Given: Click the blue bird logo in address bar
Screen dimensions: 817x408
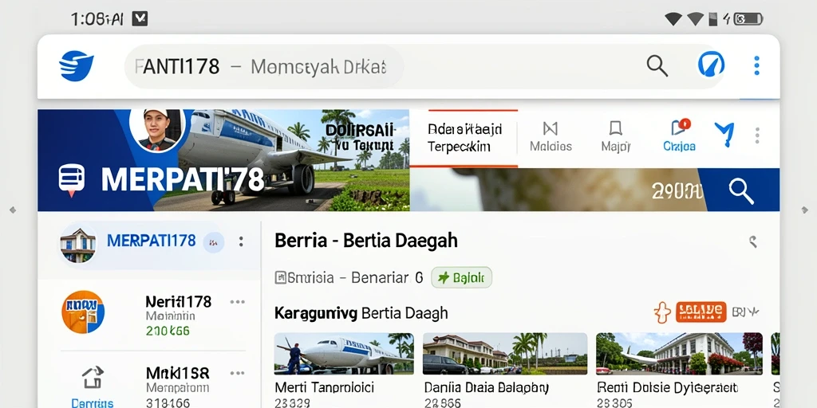Looking at the screenshot, I should pos(76,66).
